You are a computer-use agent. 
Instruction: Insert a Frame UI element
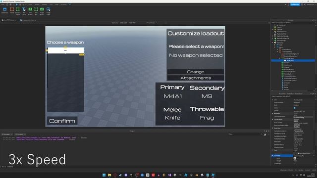(x=12, y=11)
